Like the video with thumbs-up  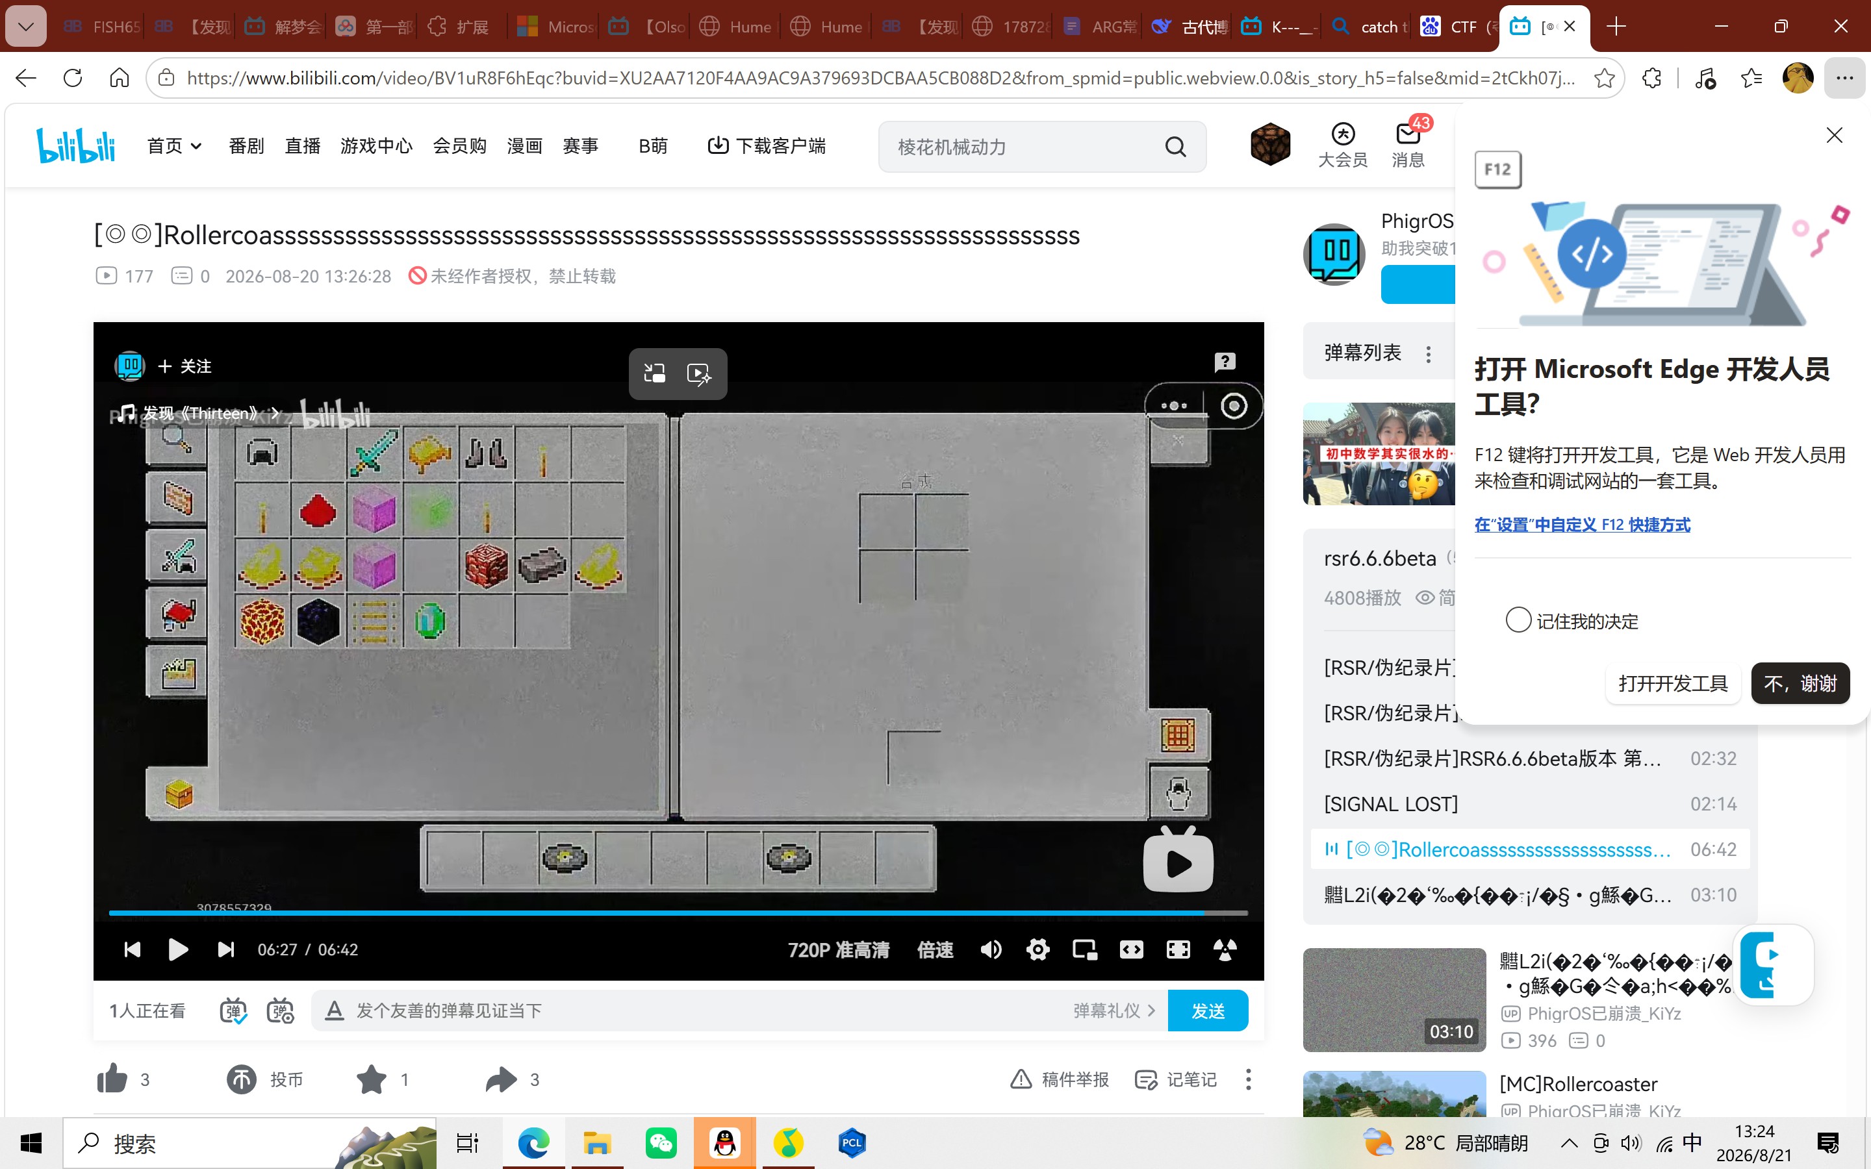coord(123,1079)
